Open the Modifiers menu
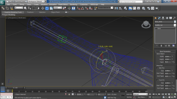 44,4
